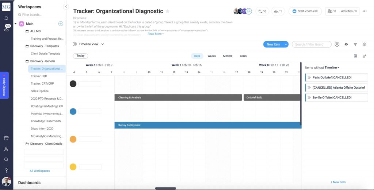
Task: Toggle the eye visibility icon in toolbar
Action: click(x=346, y=44)
